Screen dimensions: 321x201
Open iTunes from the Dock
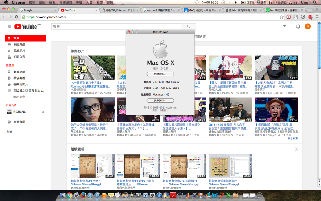point(97,195)
